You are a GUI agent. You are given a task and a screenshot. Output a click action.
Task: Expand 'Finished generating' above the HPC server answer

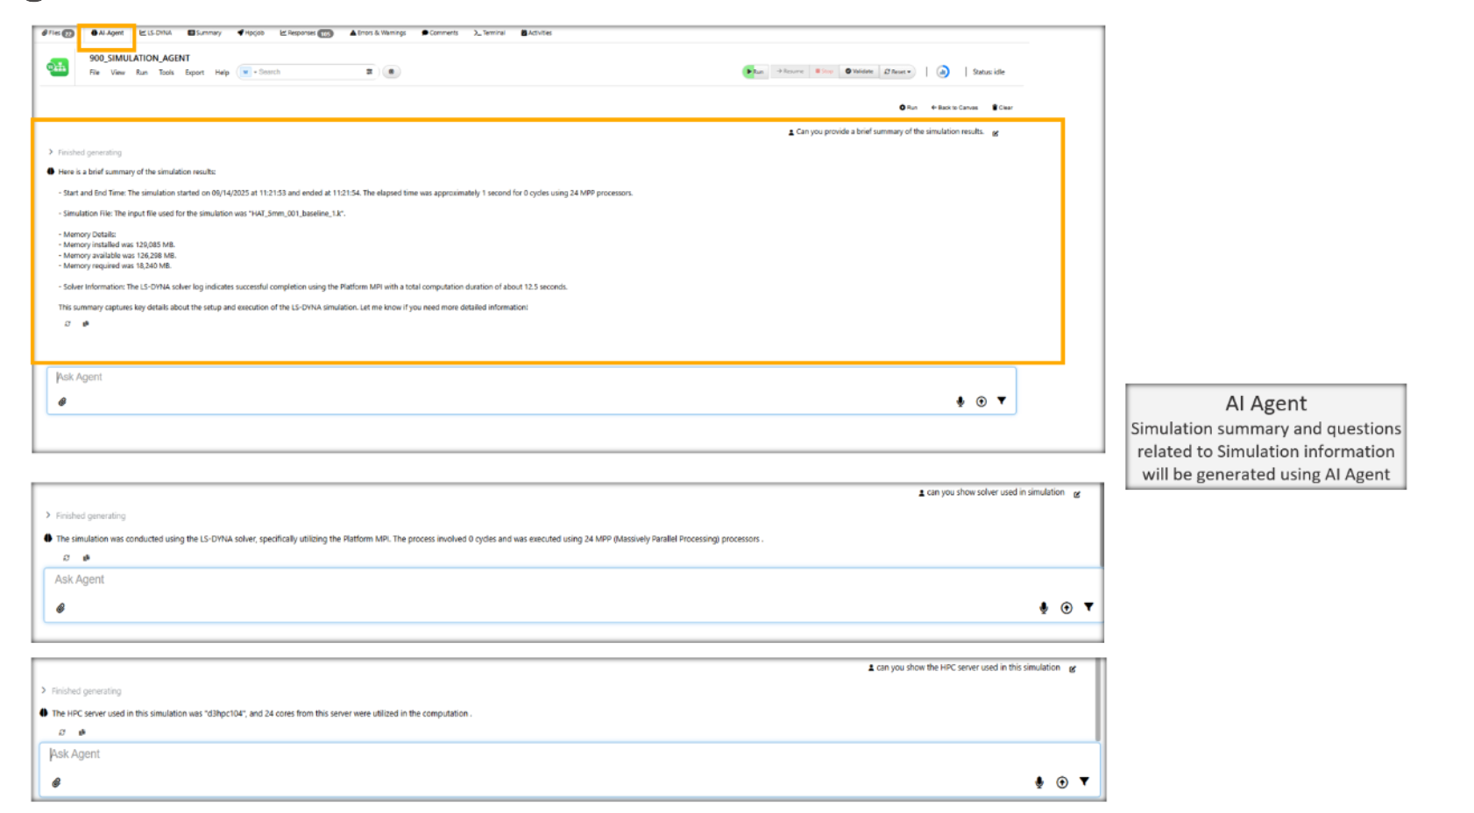click(x=44, y=690)
